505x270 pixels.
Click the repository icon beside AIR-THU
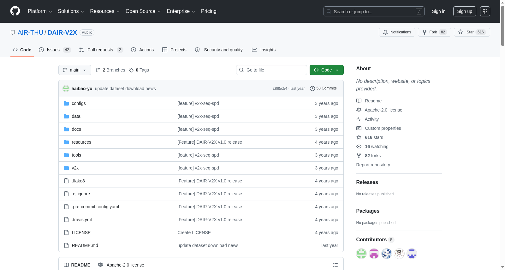click(x=13, y=32)
